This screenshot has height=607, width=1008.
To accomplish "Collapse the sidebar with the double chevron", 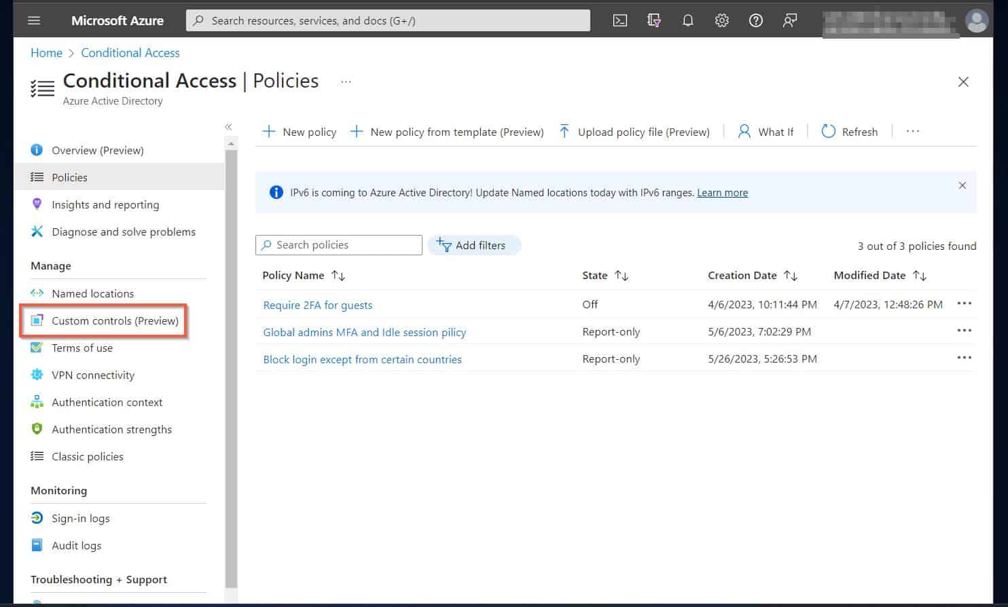I will click(x=228, y=126).
